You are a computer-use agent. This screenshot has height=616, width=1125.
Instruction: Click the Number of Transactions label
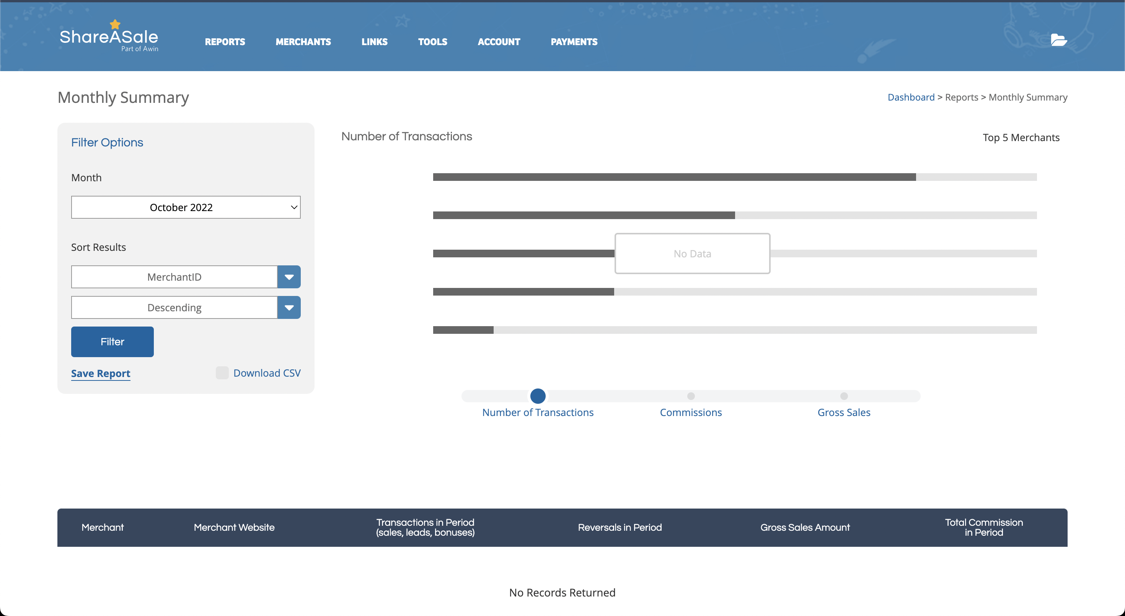(x=538, y=412)
